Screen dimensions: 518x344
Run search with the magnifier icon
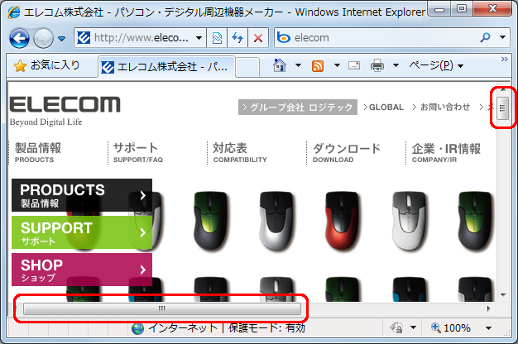click(485, 38)
